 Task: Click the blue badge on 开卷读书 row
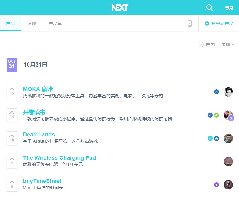pos(210,115)
